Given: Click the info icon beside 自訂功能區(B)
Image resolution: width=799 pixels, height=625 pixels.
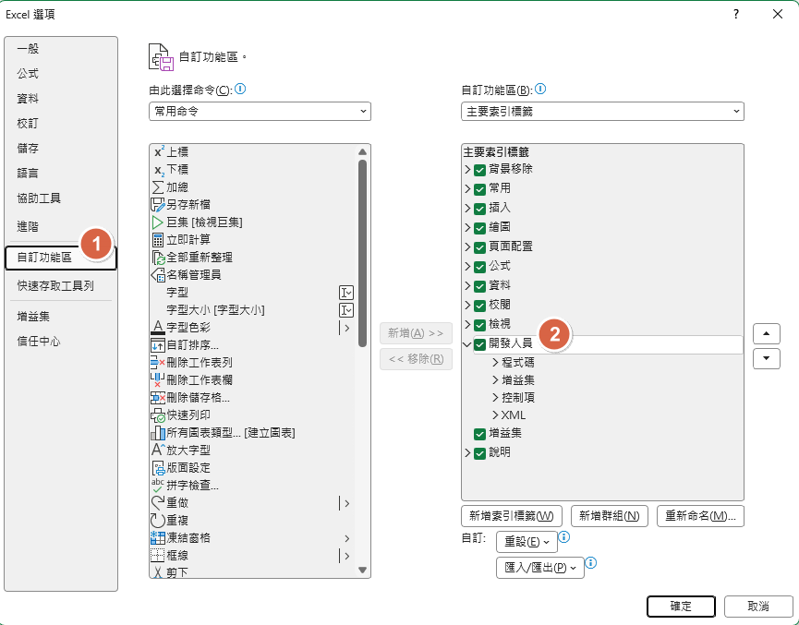Looking at the screenshot, I should [540, 90].
